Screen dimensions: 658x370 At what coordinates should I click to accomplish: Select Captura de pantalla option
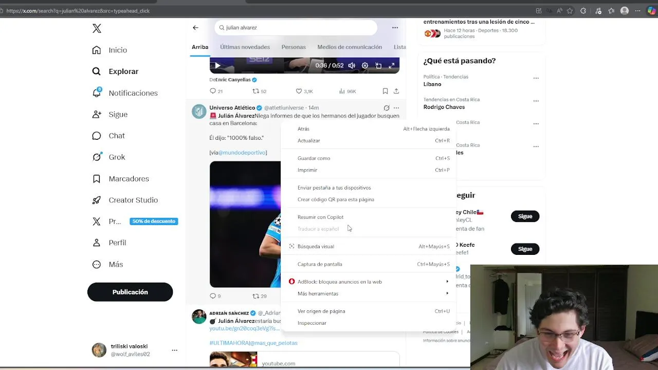pyautogui.click(x=369, y=264)
